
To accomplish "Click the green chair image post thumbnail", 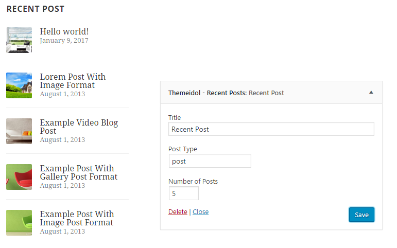I will (x=19, y=223).
